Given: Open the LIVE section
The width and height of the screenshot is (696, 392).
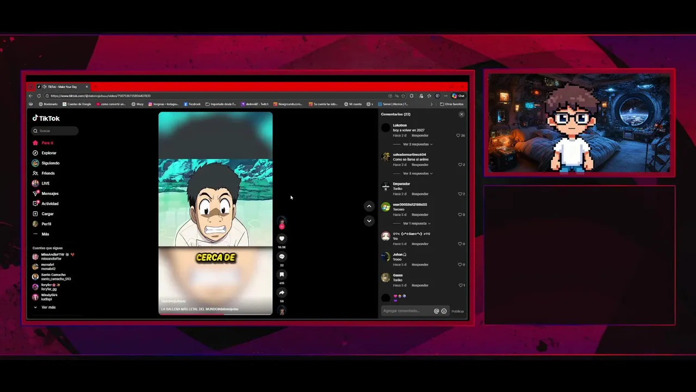Looking at the screenshot, I should click(41, 183).
